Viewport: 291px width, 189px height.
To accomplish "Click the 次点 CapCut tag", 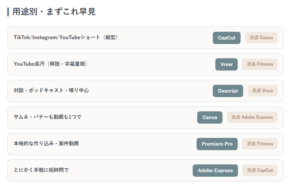I will [x=260, y=171].
